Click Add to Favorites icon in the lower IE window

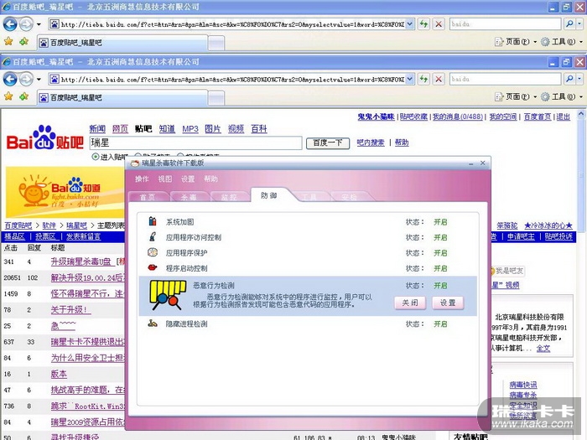pyautogui.click(x=24, y=96)
